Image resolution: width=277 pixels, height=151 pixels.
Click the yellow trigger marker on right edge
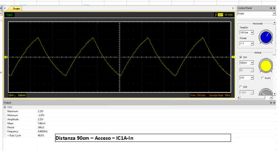233,57
